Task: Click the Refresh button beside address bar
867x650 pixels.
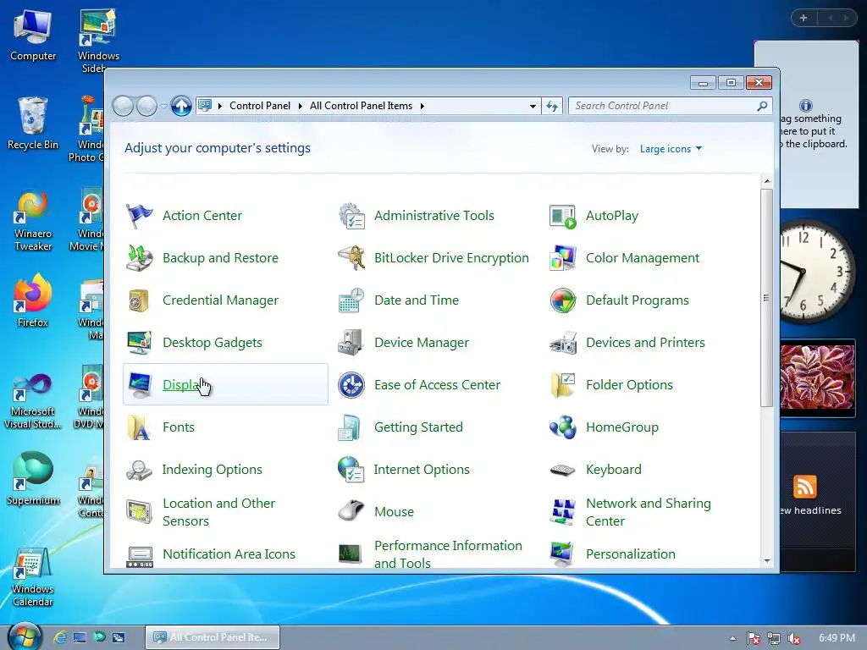Action: pos(552,106)
